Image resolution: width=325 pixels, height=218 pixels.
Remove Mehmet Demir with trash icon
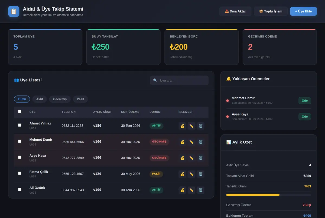click(200, 142)
